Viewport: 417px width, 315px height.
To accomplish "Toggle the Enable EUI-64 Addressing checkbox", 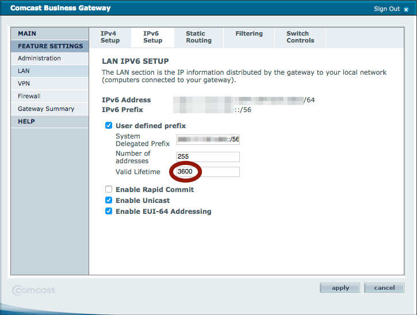I will pyautogui.click(x=109, y=212).
